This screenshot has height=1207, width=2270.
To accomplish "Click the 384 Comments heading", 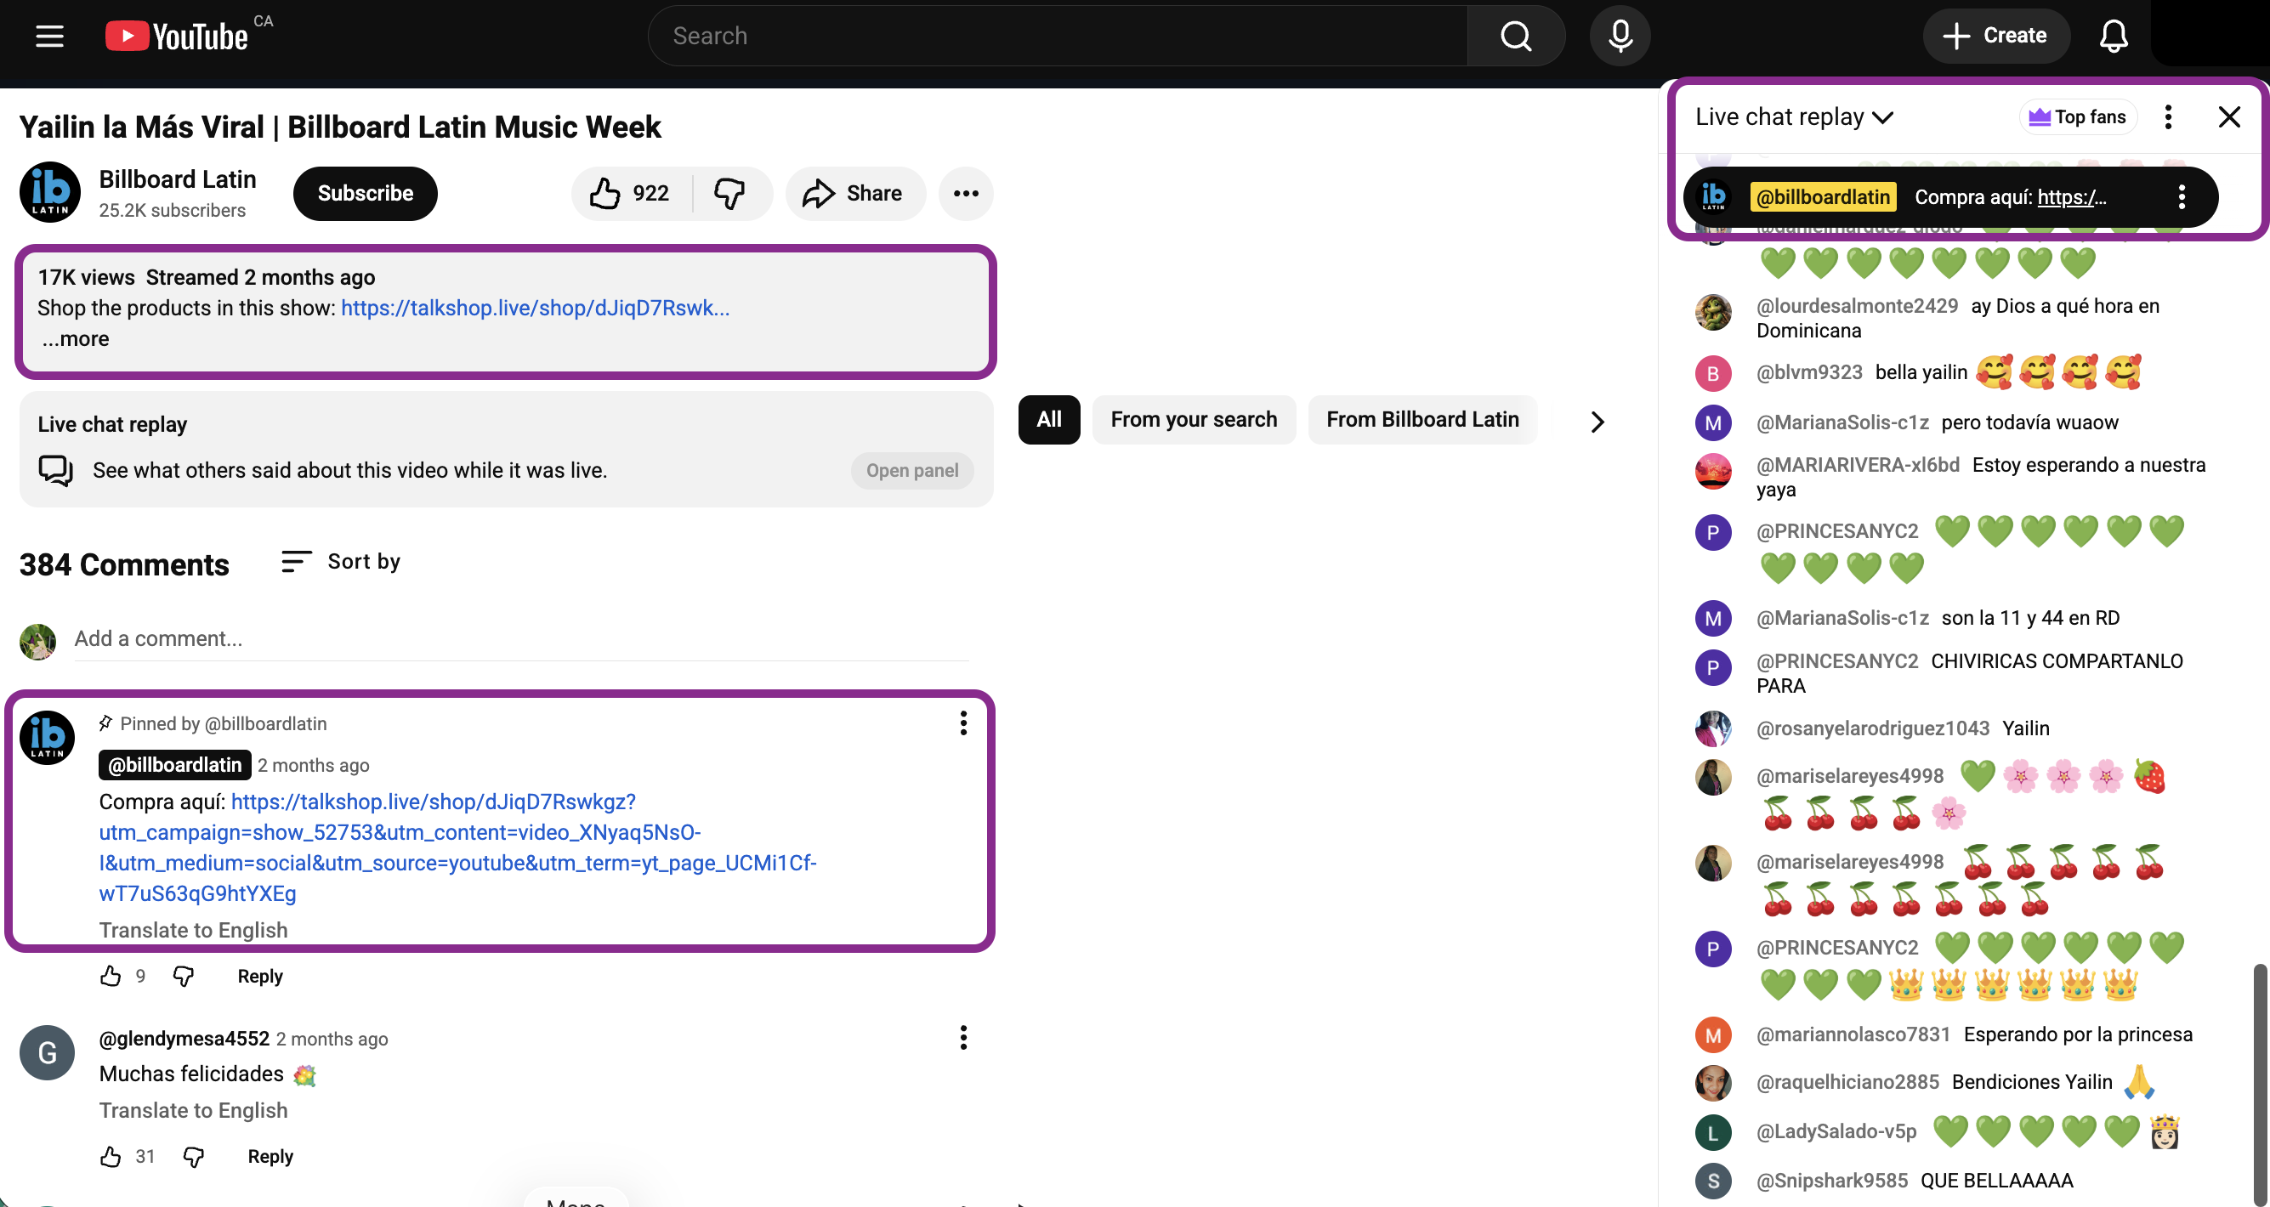I will [124, 564].
